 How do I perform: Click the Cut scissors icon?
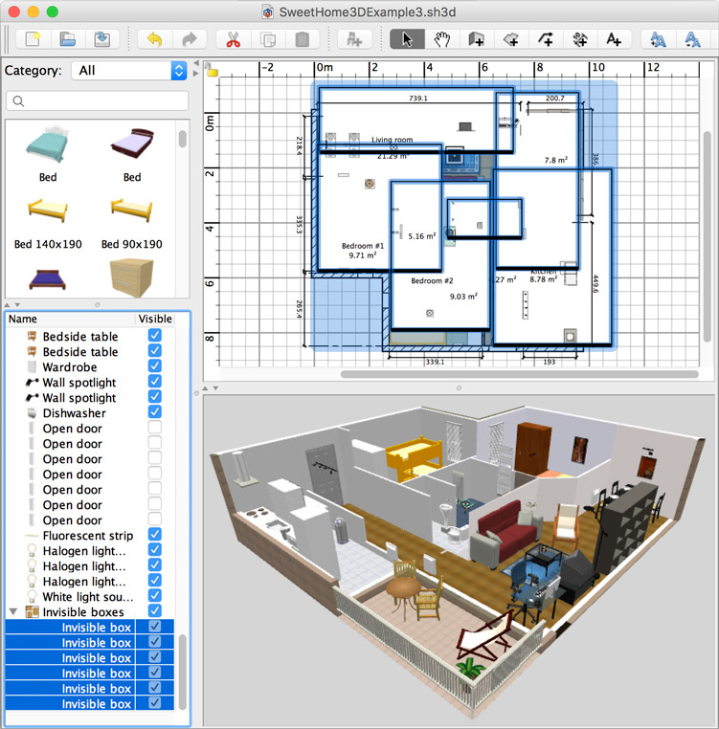232,39
